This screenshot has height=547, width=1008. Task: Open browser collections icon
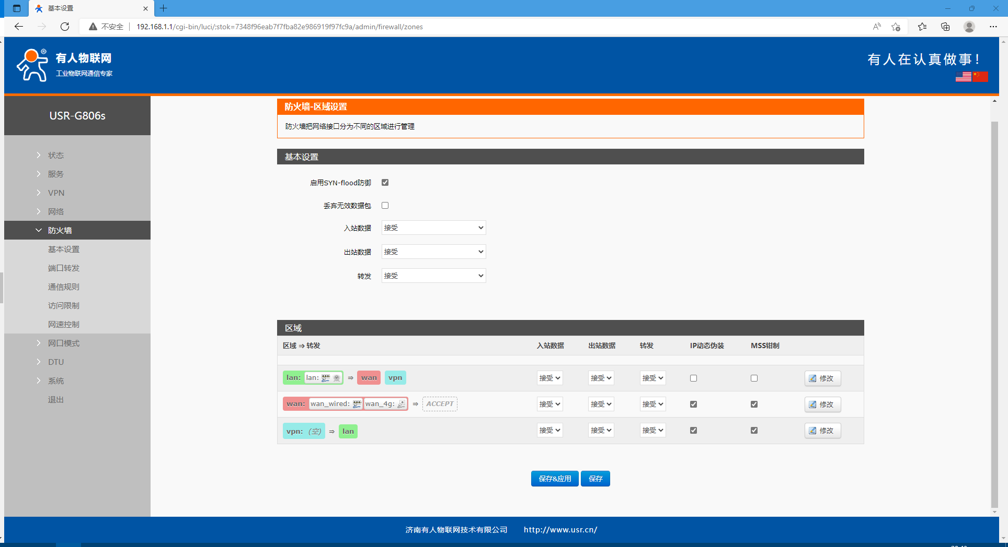point(945,27)
